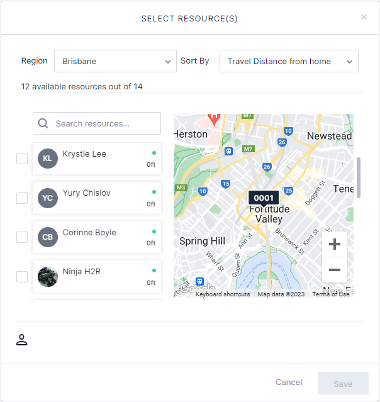Click the route 15 shield on map
Screen dimensions: 380x402
click(x=226, y=184)
